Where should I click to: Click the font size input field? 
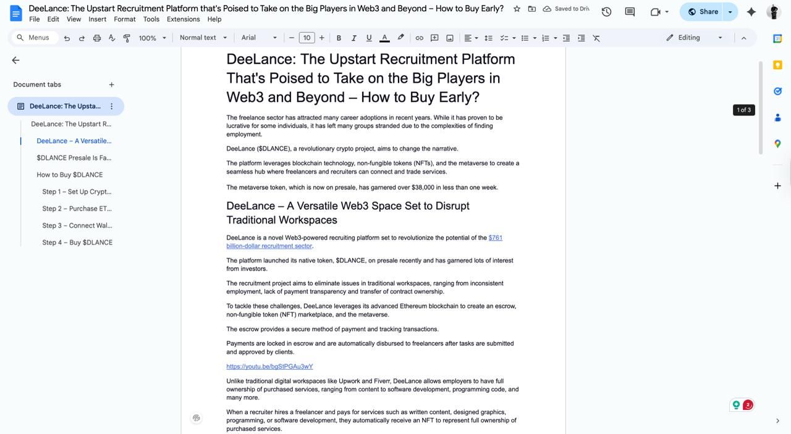[x=307, y=38]
